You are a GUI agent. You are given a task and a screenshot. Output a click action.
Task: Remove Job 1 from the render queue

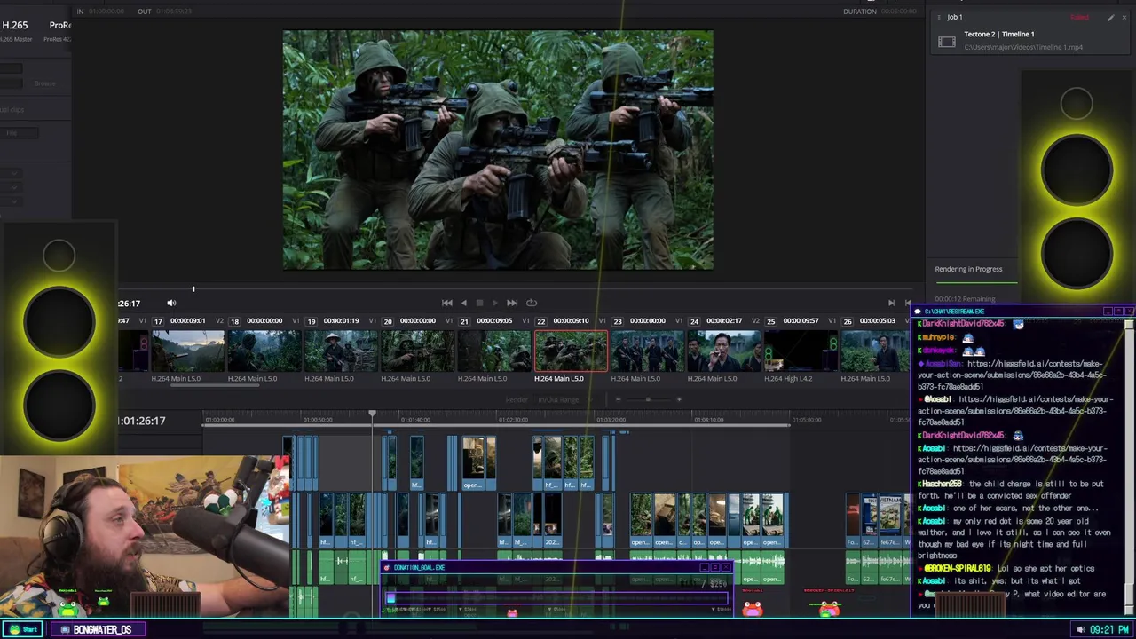pos(1124,17)
